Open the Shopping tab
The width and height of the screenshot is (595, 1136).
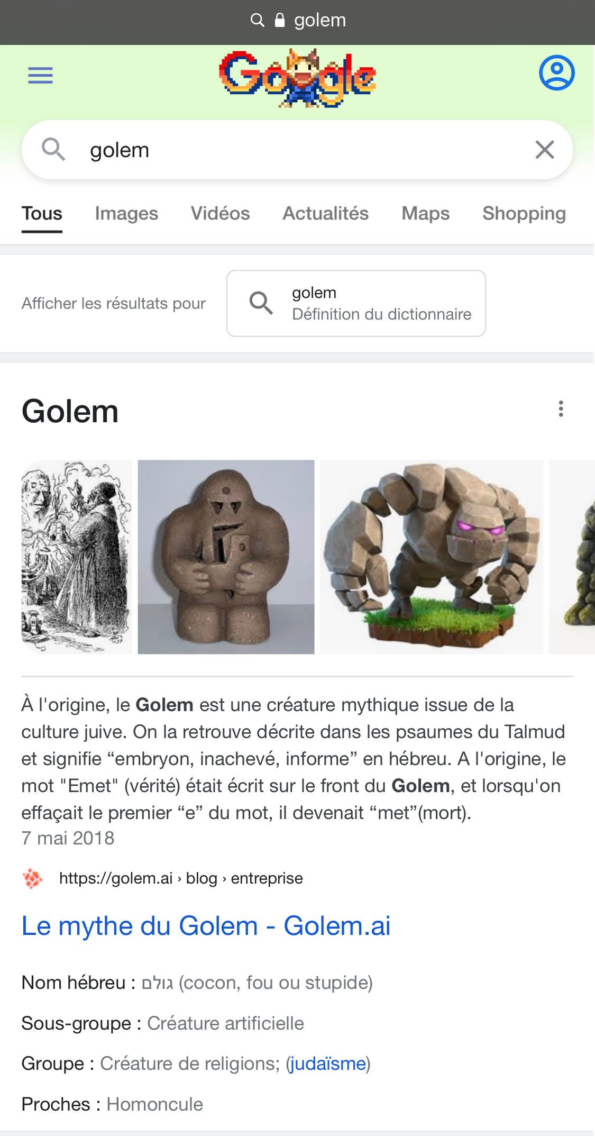point(524,213)
